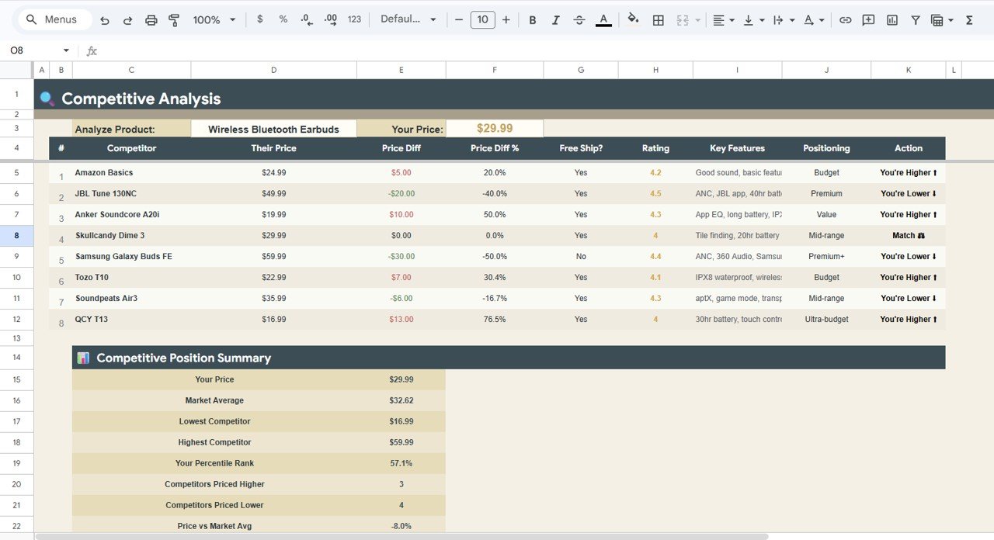Viewport: 994px width, 540px height.
Task: Select the Paint format tool
Action: (x=173, y=20)
